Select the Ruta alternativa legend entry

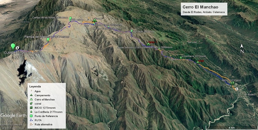[41, 124]
